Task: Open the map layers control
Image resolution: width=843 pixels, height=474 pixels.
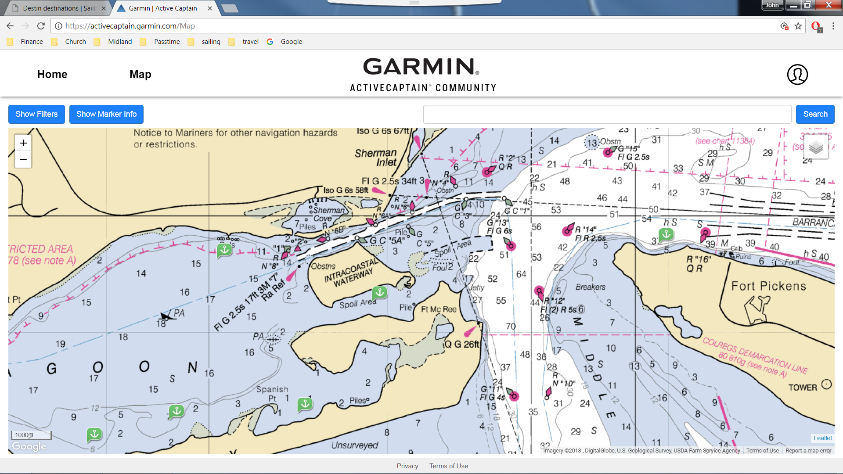Action: (x=816, y=147)
